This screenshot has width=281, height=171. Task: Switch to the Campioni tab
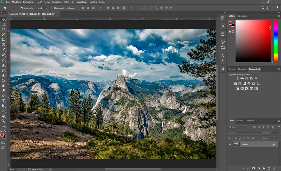[242, 16]
